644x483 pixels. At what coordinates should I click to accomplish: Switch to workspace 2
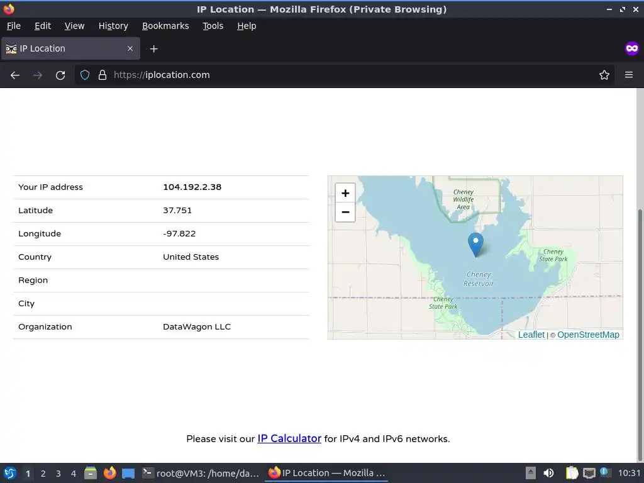(x=43, y=474)
